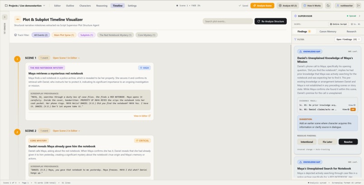
Task: Filter by Main Plot Spine (1)
Action: coord(64,35)
